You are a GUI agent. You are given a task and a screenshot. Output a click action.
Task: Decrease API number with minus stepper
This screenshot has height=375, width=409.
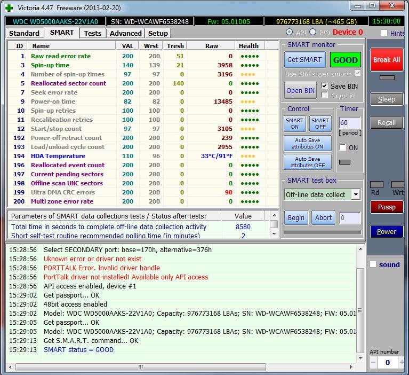373,363
